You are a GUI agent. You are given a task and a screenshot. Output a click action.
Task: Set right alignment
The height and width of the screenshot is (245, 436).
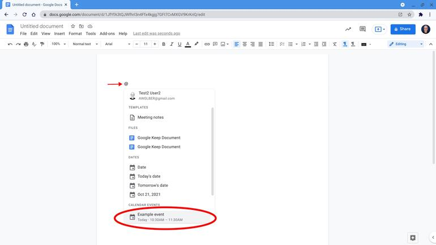[x=253, y=44]
